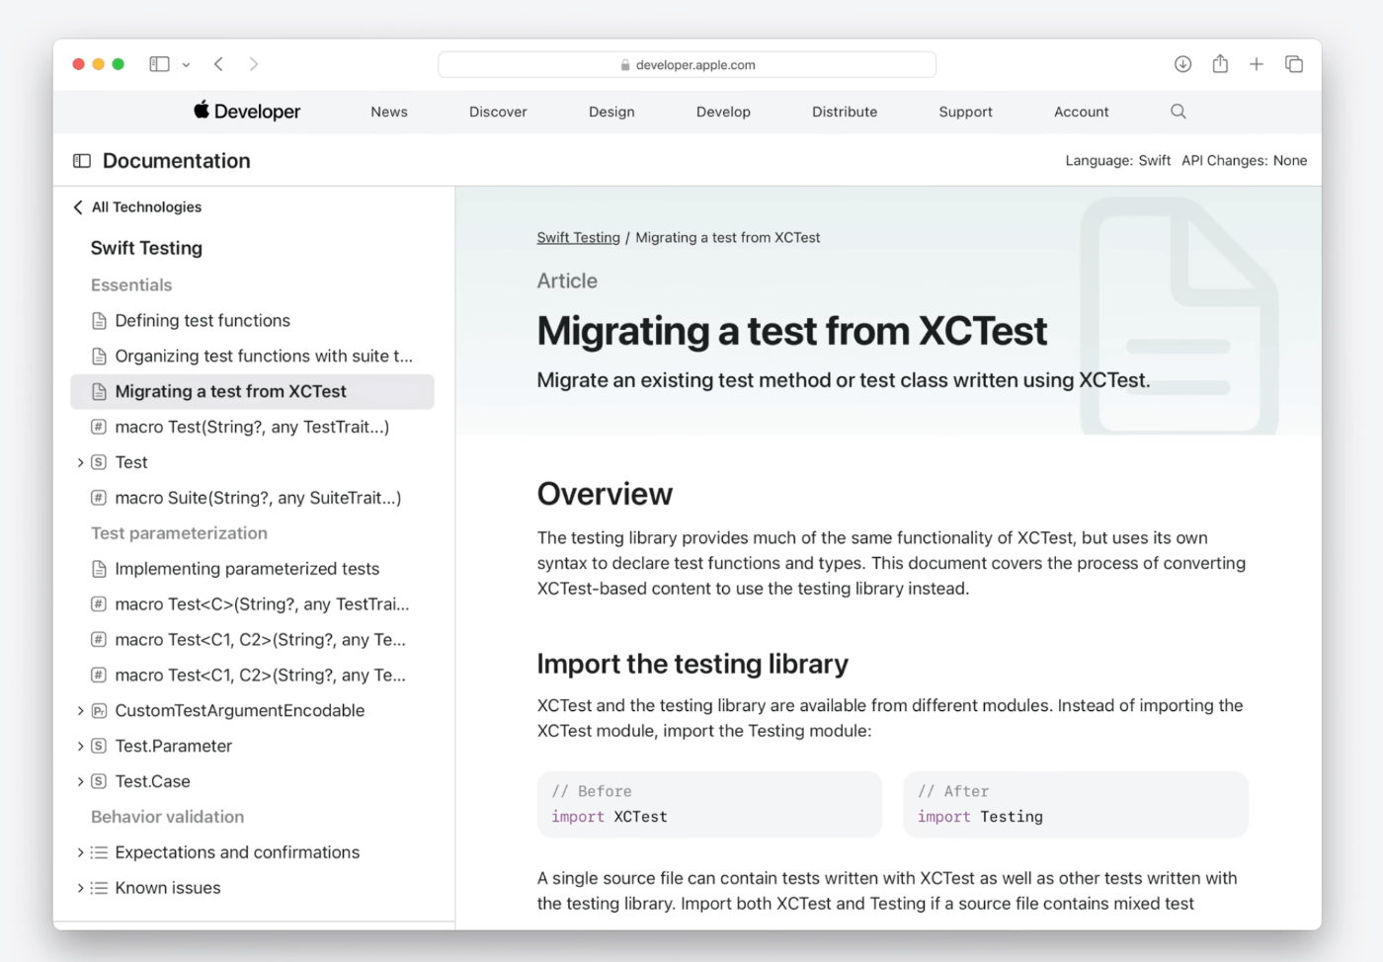Screen dimensions: 1383x962
Task: Open macro Test(String?, any TestTrait...)
Action: (x=252, y=428)
